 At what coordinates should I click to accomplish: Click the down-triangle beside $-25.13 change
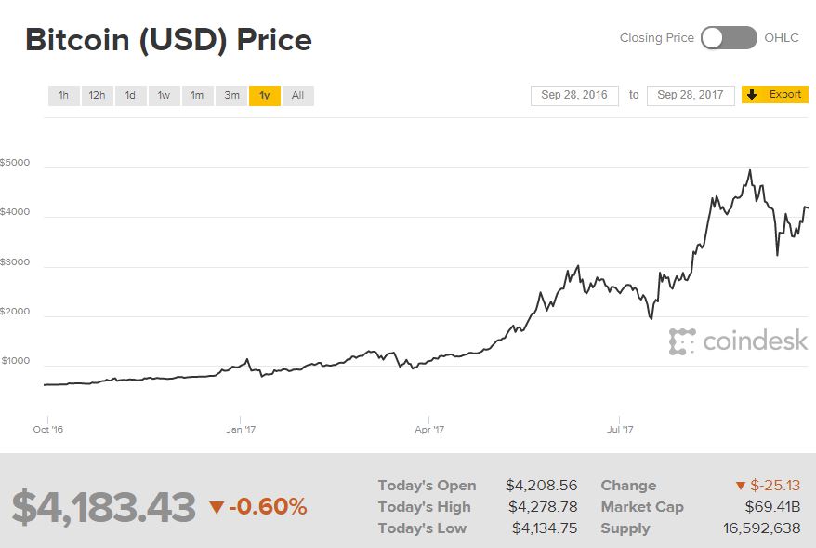point(741,486)
